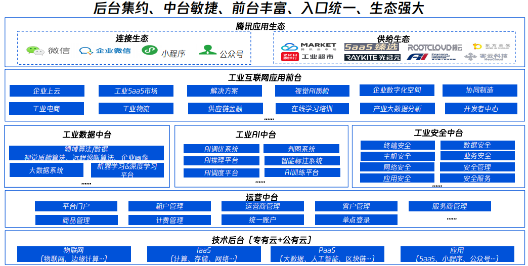Click the 单点登录 block
Image resolution: width=528 pixels, height=266 pixels.
356,220
